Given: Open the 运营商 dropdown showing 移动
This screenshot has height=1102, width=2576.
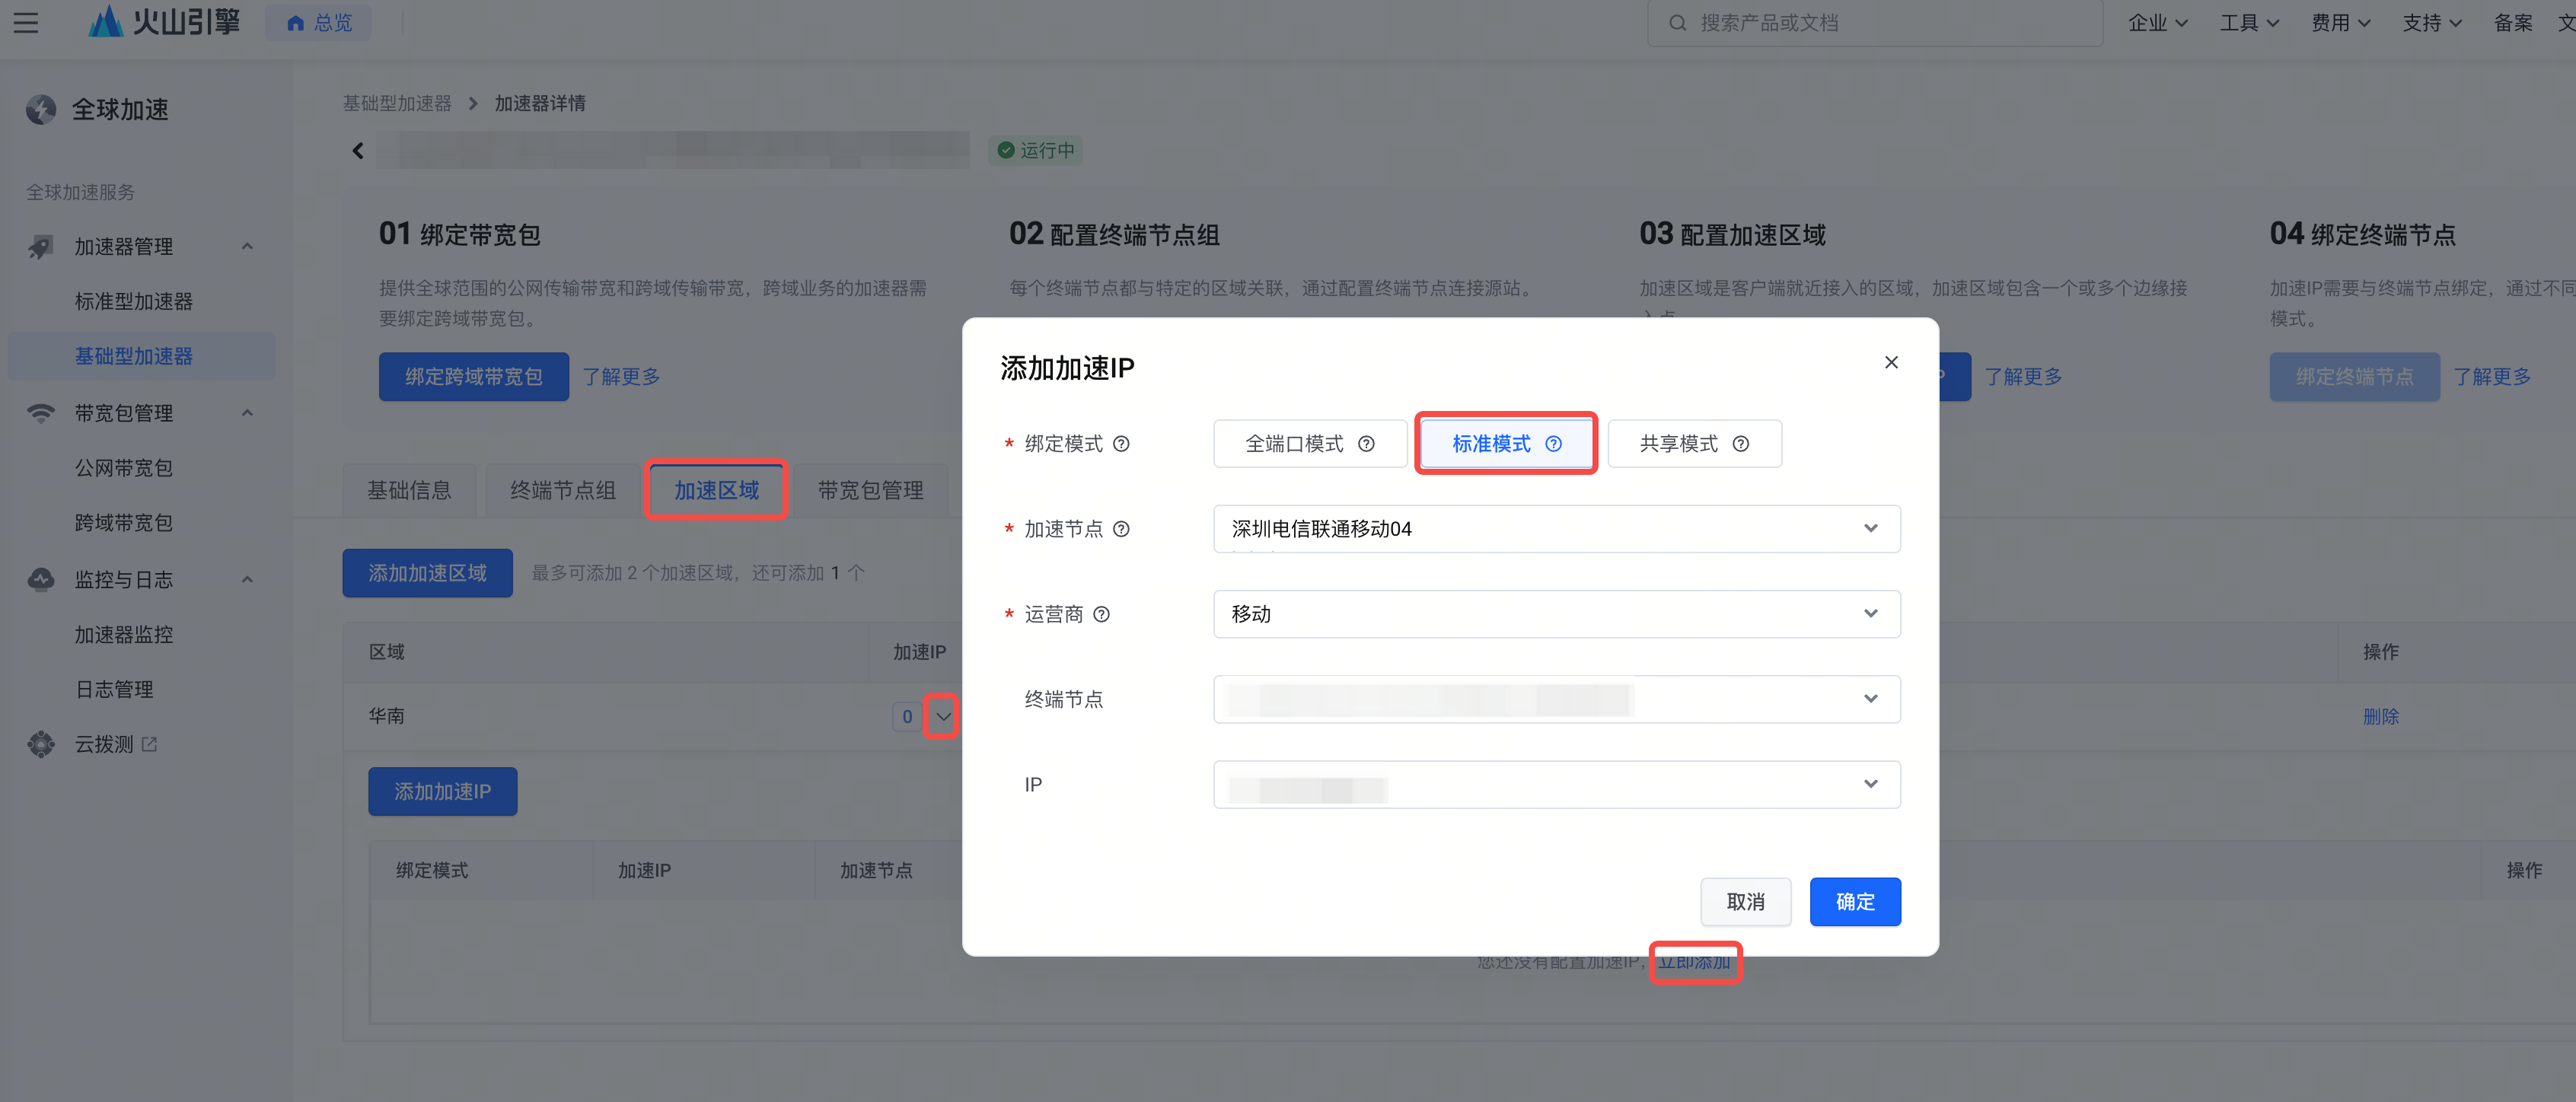Looking at the screenshot, I should (1556, 614).
